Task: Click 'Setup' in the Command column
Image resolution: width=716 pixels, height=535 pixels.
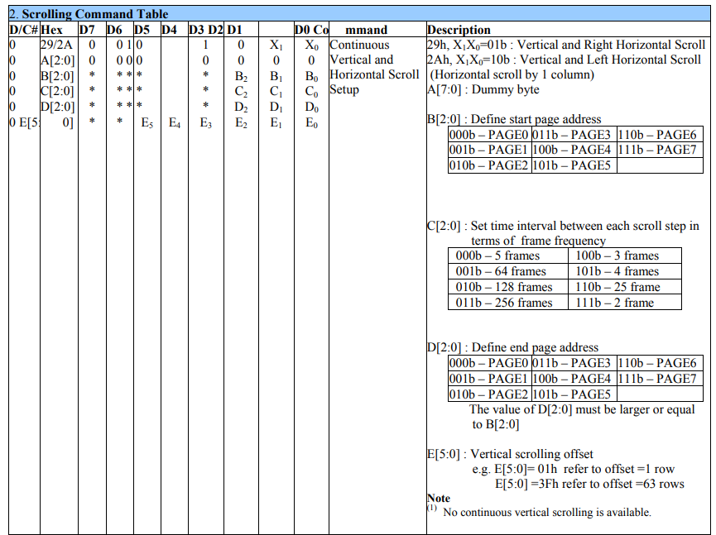Action: pos(344,90)
